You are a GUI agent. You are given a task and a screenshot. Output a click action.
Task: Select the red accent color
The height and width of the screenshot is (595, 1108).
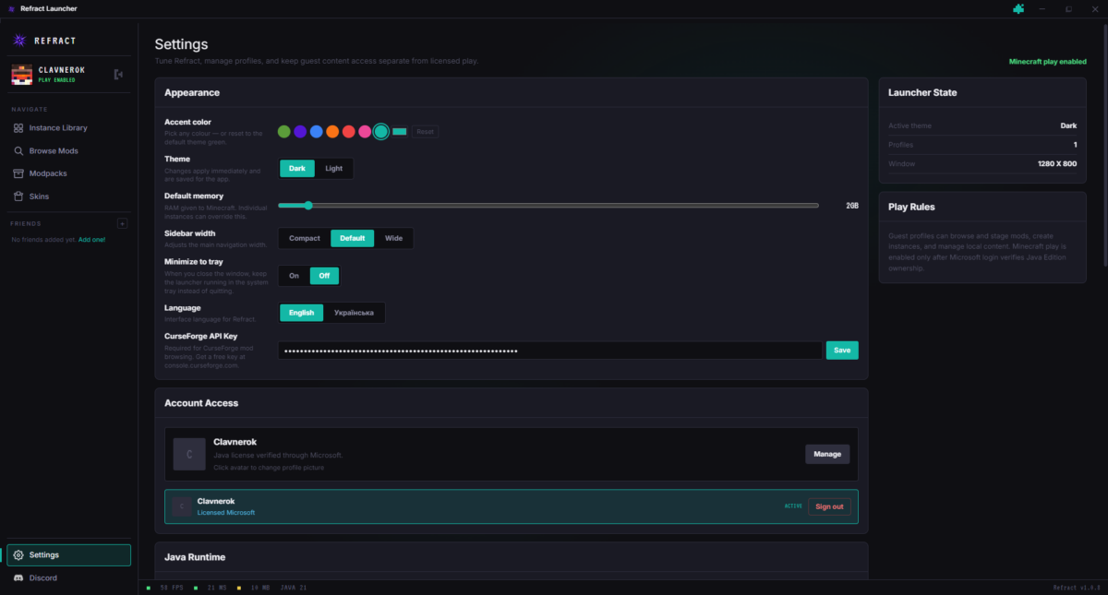tap(349, 132)
